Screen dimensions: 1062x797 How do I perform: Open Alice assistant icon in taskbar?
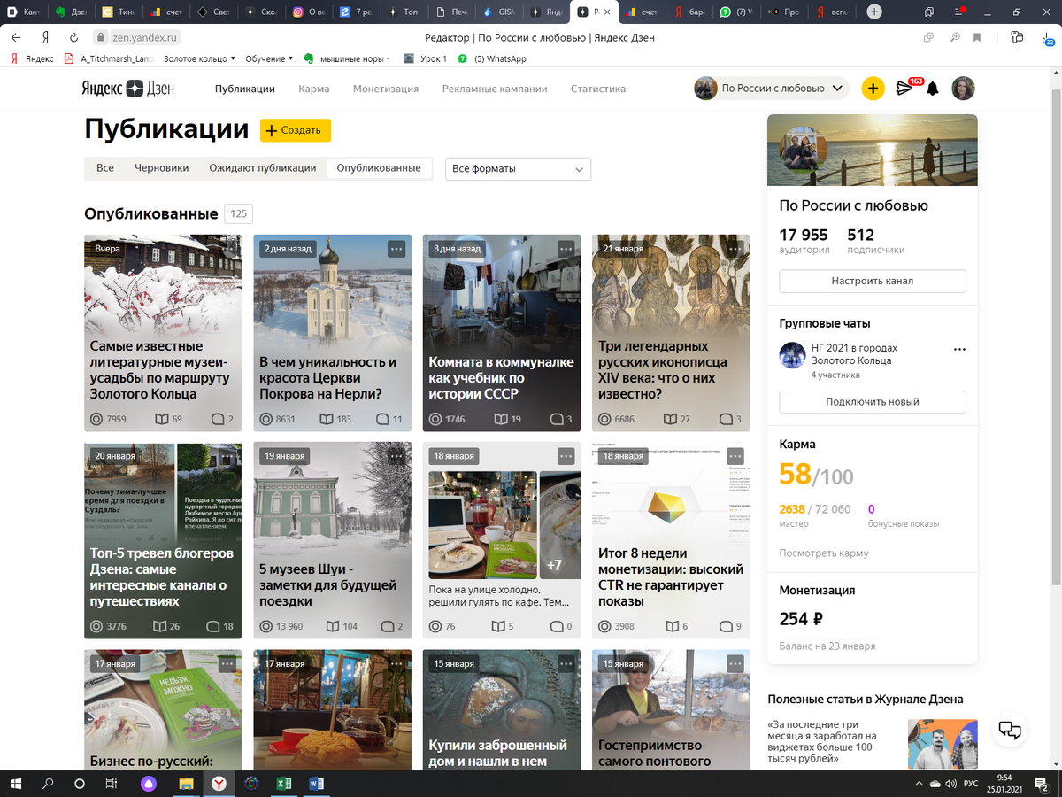tap(149, 784)
